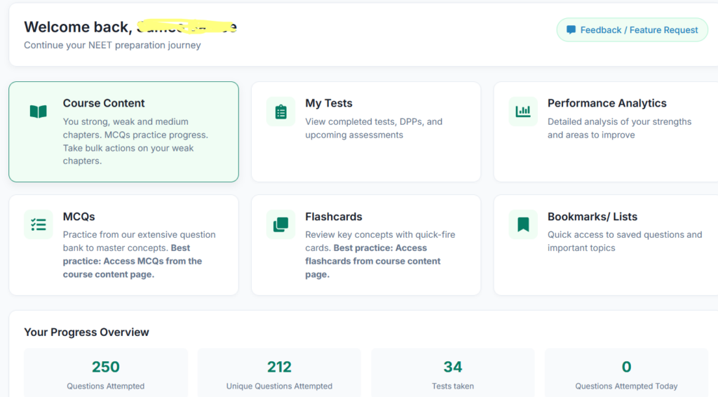Click 'Best practice: Access flashcards' bold text
The image size is (718, 397).
373,261
